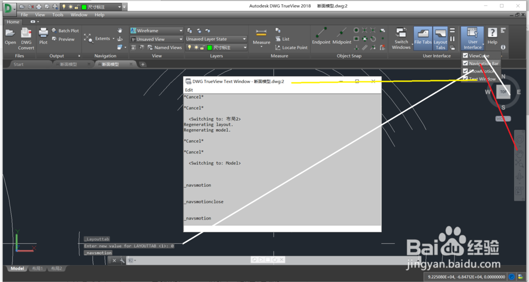Open the Customize Quick Access Toolbar arrow
This screenshot has width=529, height=282.
point(125,7)
